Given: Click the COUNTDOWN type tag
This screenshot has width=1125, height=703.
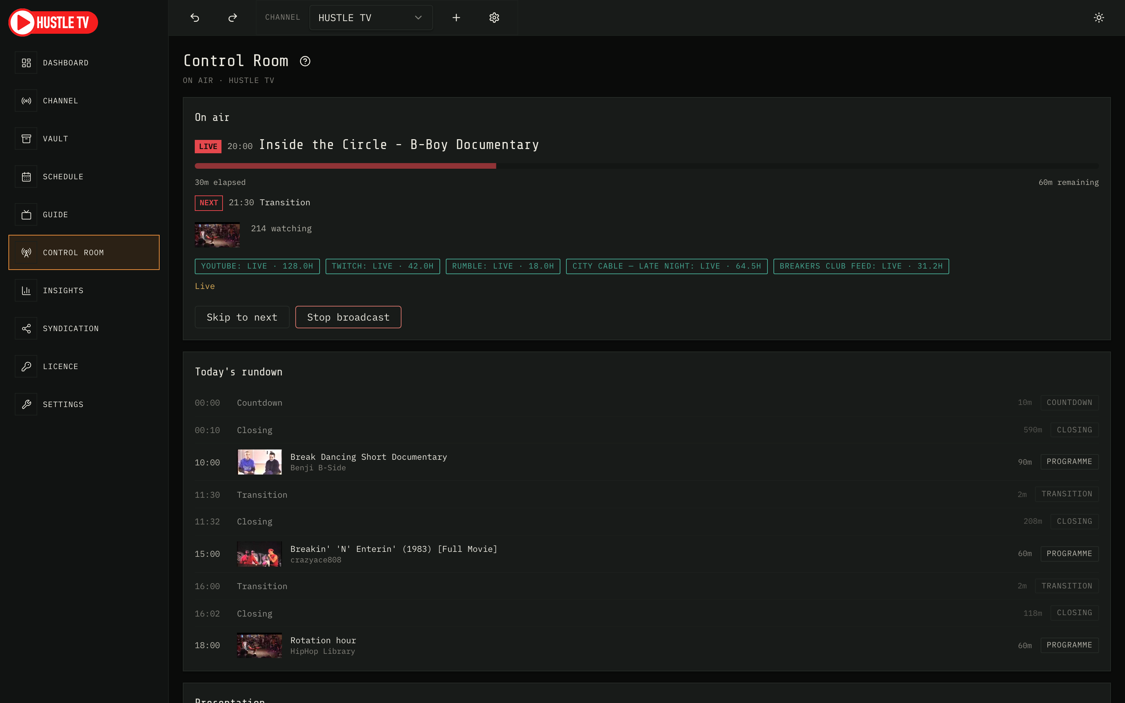Looking at the screenshot, I should click(1069, 403).
